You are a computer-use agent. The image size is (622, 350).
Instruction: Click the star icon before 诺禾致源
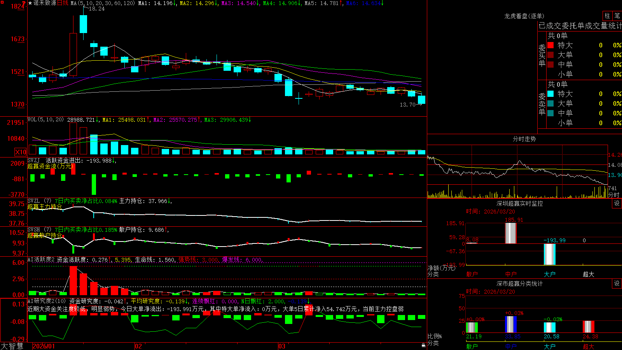click(x=30, y=3)
